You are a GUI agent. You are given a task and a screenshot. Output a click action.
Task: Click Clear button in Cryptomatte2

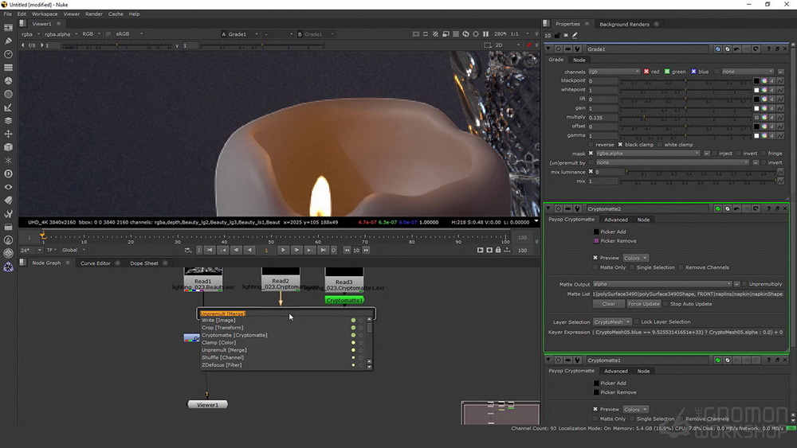coord(608,304)
